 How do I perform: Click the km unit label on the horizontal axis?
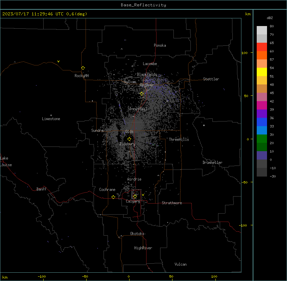click(5, 277)
